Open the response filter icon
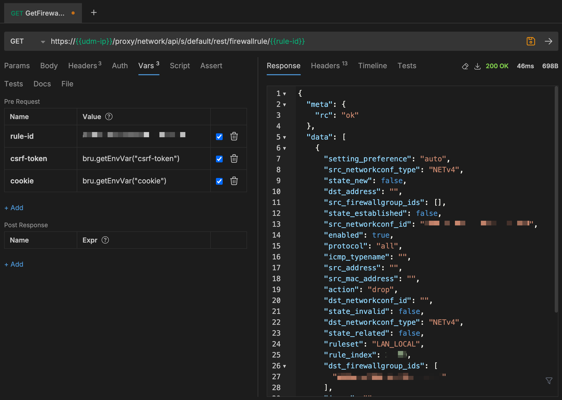This screenshot has width=562, height=400. [549, 381]
